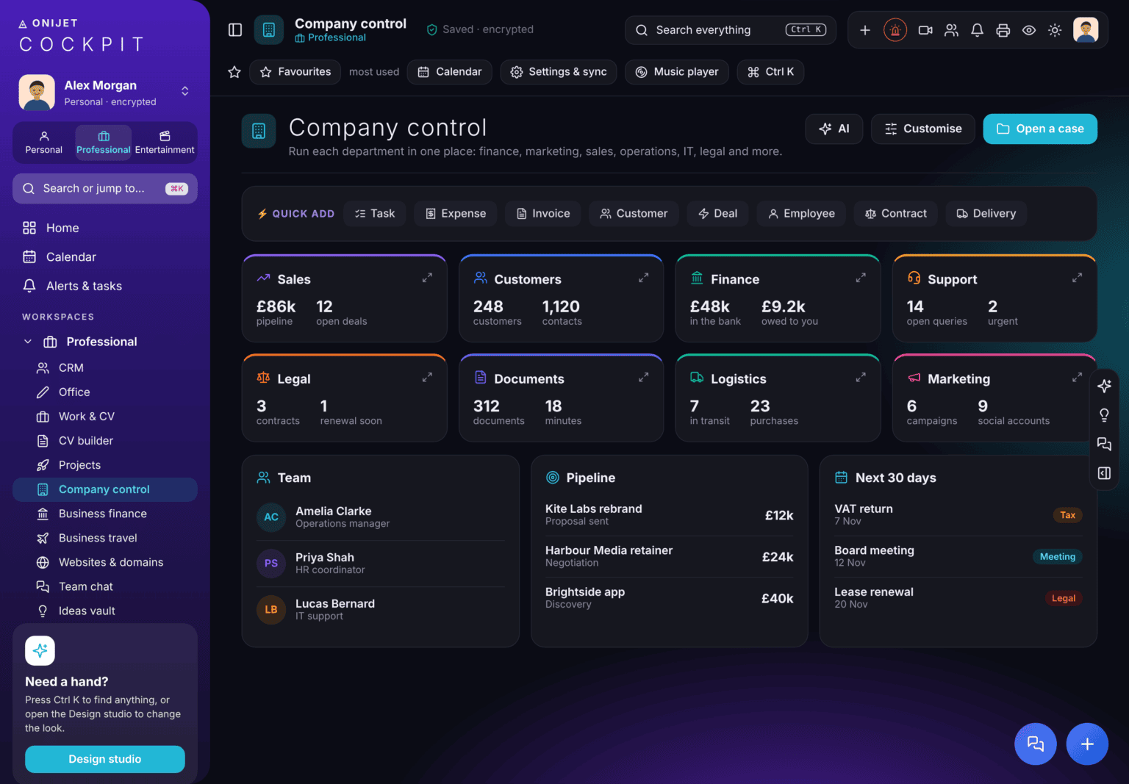
Task: Toggle light/dark theme sun icon
Action: [1055, 30]
